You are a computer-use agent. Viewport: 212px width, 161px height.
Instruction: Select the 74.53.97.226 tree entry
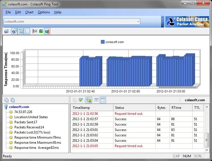click(23, 112)
